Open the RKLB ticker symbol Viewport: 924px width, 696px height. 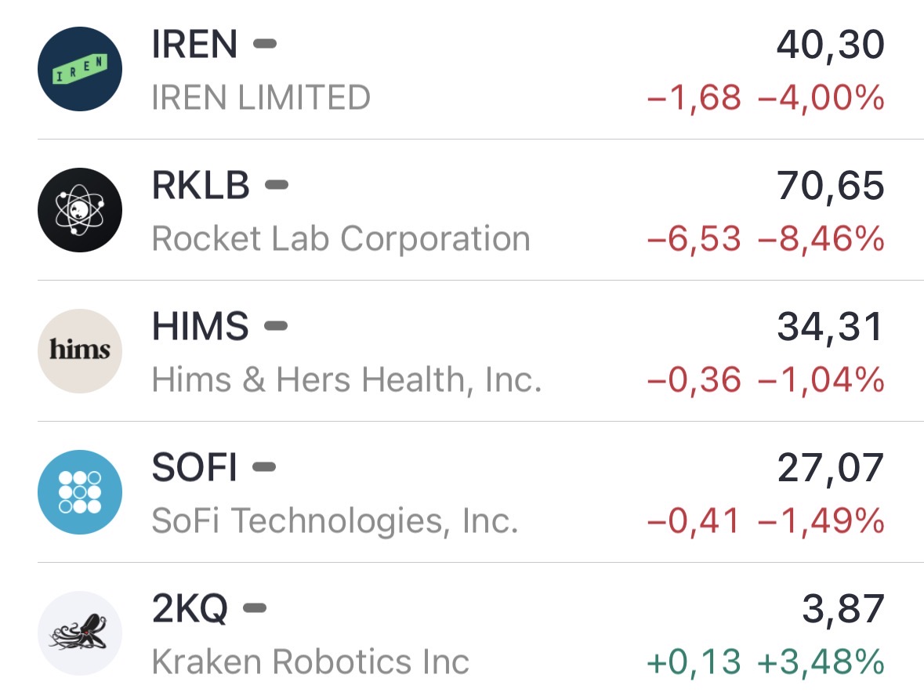pyautogui.click(x=201, y=186)
